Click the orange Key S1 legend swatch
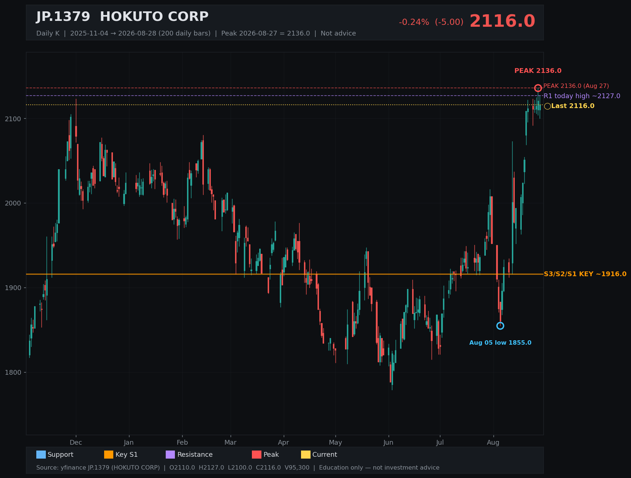Image resolution: width=631 pixels, height=478 pixels. click(109, 455)
